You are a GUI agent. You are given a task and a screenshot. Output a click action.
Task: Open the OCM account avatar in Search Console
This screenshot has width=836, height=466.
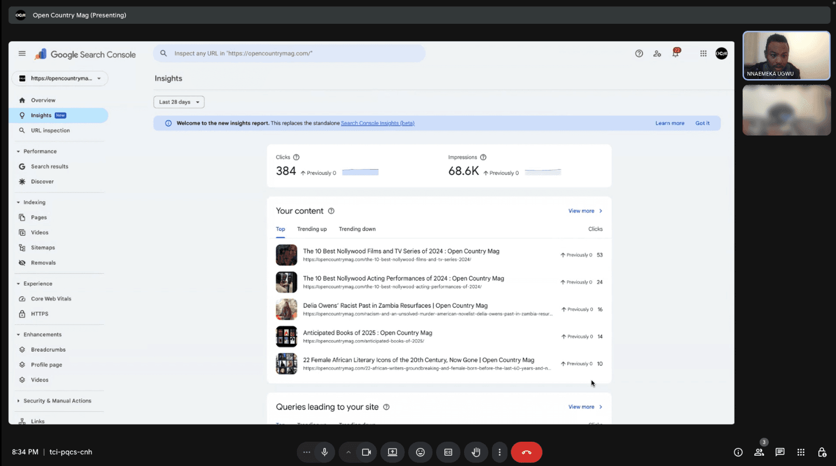(x=721, y=53)
